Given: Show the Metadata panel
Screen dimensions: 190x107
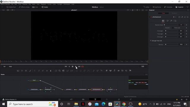Looking at the screenshot, I should point(168,7).
